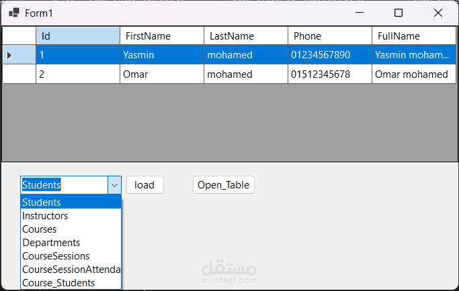
Task: Minimize the Form1 window
Action: click(359, 13)
